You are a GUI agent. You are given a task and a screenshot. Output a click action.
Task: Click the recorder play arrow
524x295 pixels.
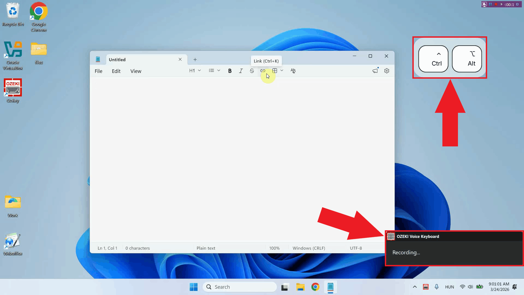501,4
